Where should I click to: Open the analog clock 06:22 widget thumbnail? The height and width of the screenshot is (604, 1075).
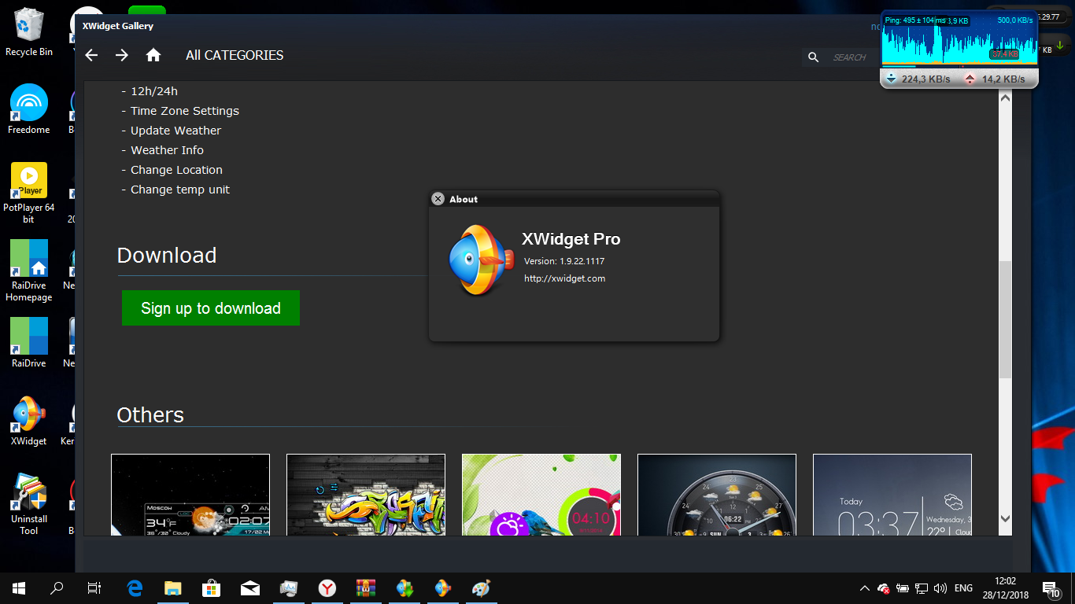(x=717, y=495)
